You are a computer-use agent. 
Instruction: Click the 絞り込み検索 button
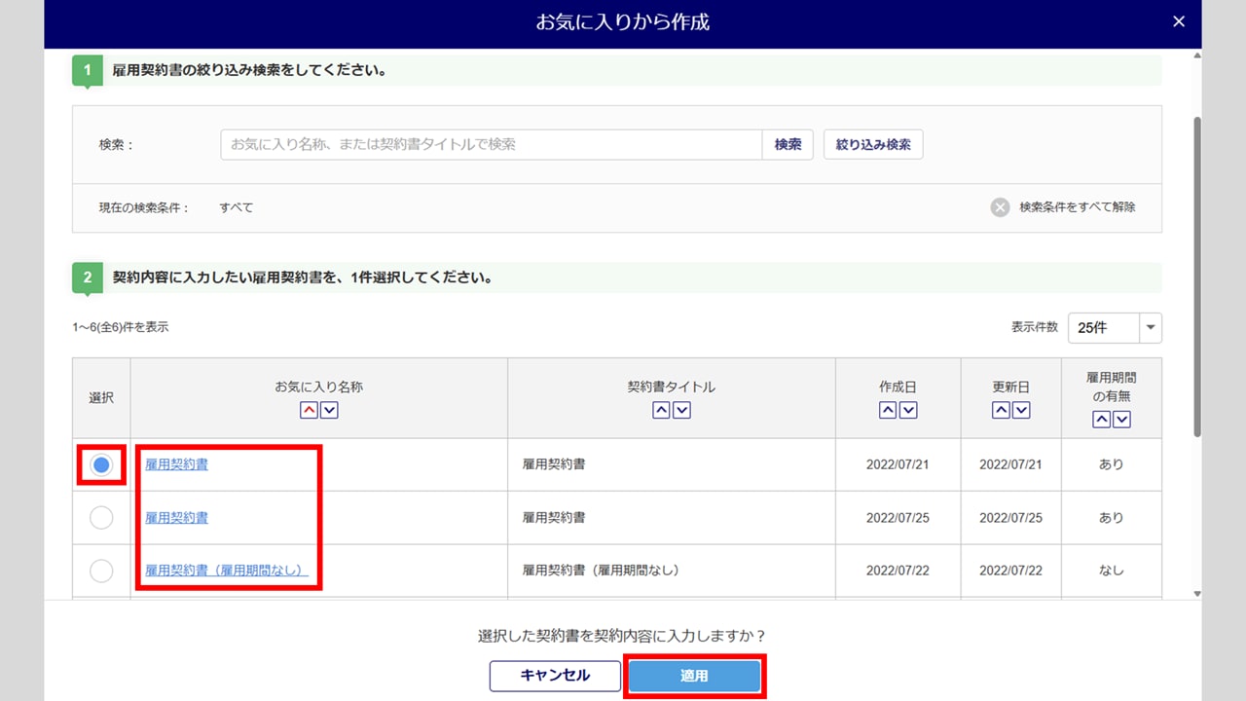click(x=873, y=145)
